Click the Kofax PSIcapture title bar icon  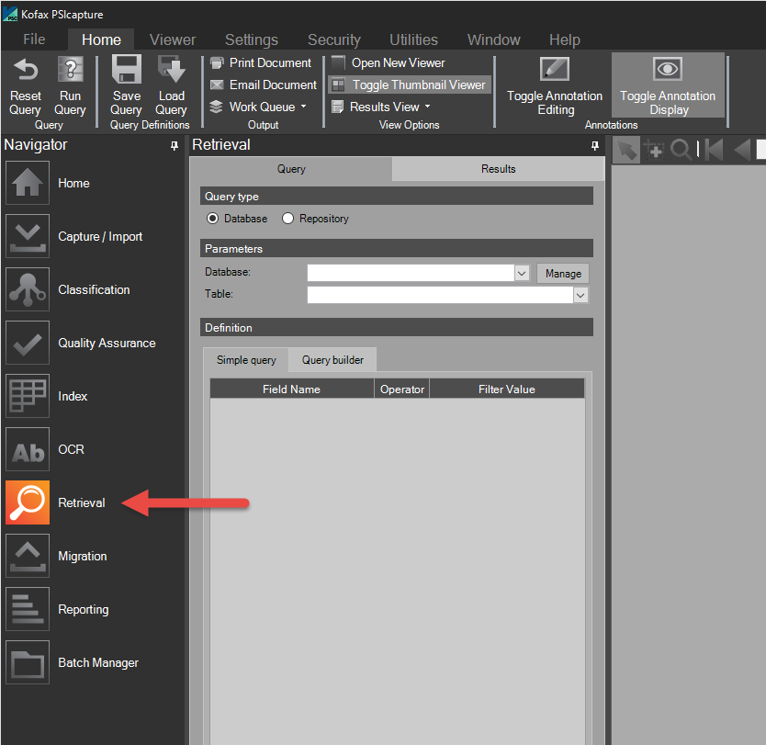coord(10,14)
